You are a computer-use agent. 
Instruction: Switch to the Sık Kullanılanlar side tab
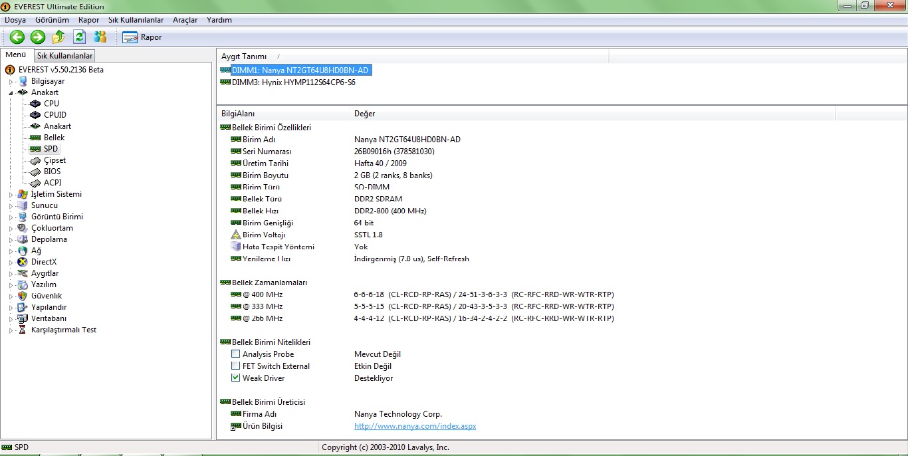click(64, 56)
